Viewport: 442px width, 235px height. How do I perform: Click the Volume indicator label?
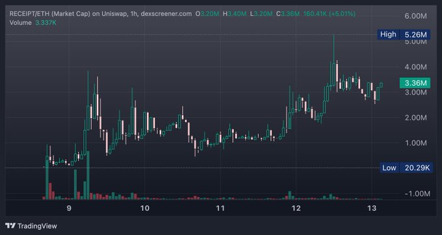pyautogui.click(x=21, y=23)
